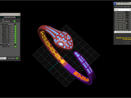The width and height of the screenshot is (131, 98).
Task: Click green arrow in the 6 / 0.15tw row
Action: (16, 26)
